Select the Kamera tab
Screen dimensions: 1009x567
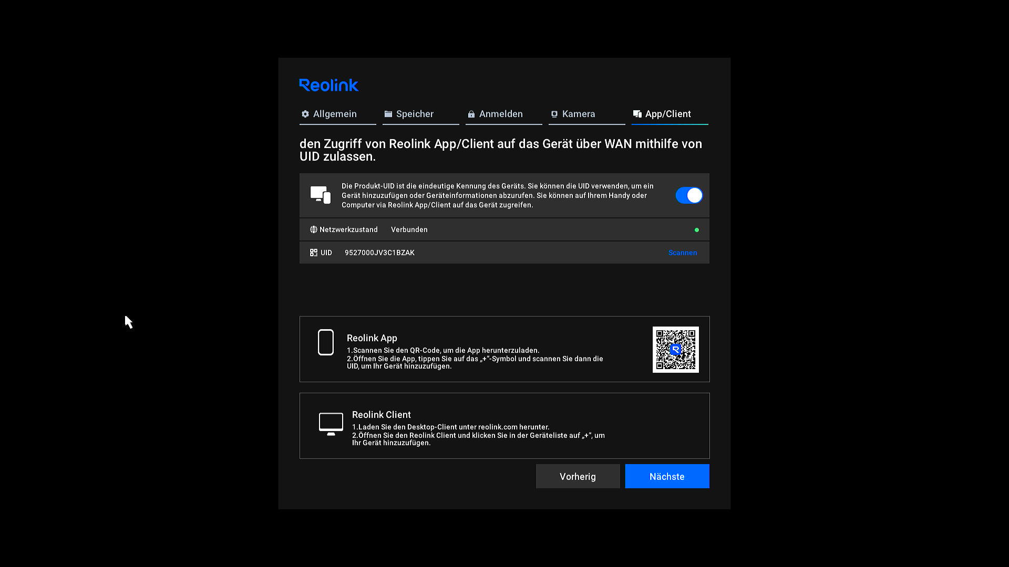pyautogui.click(x=586, y=114)
